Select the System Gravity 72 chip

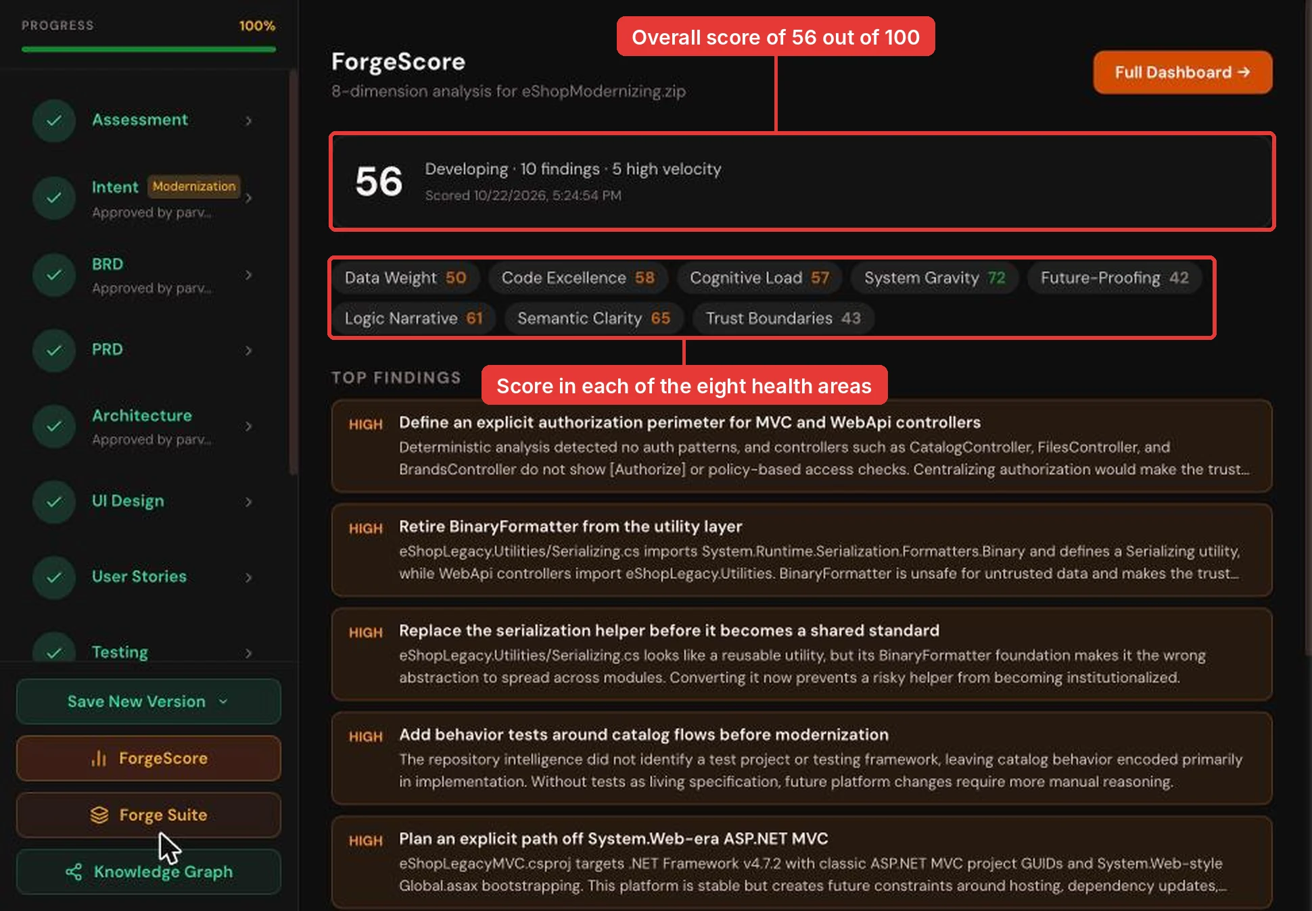coord(935,278)
